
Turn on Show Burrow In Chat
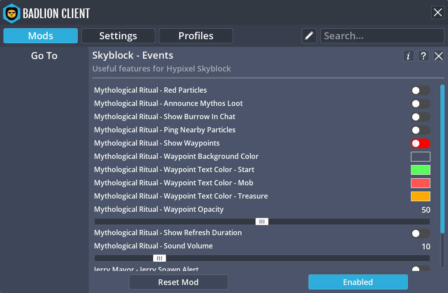pos(421,117)
